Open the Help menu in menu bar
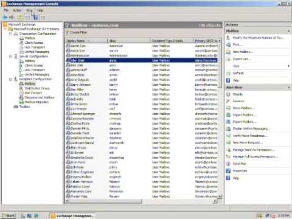The height and width of the screenshot is (219, 292). point(40,10)
